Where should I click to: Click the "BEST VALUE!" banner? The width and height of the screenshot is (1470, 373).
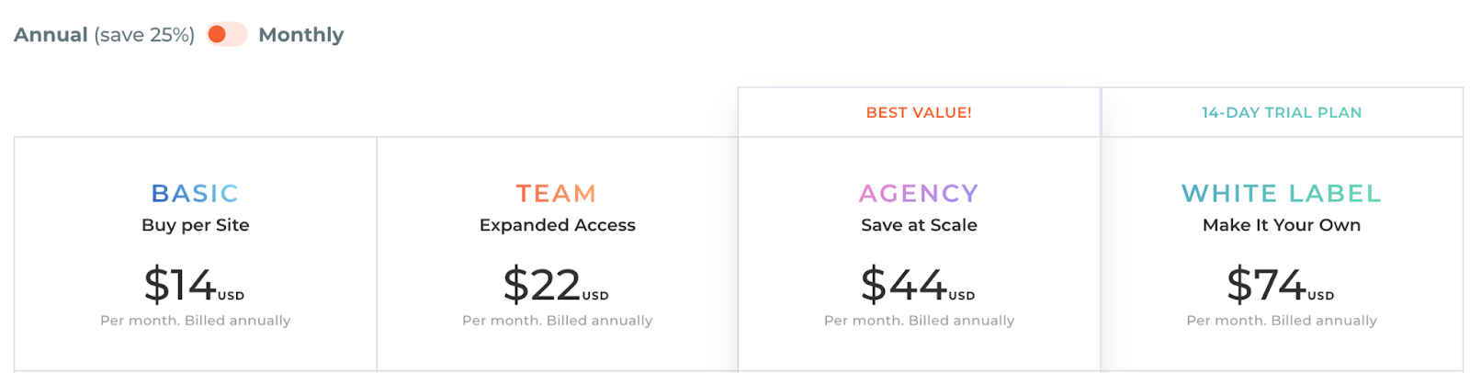point(919,112)
